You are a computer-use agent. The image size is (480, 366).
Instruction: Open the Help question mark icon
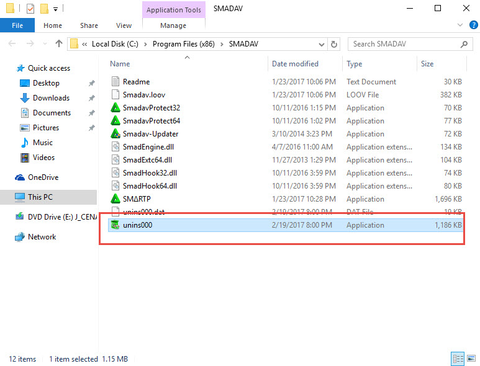point(473,25)
